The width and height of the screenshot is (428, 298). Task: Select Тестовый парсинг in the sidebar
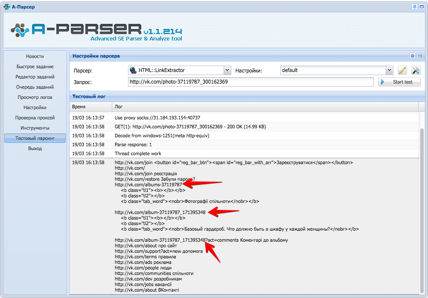[35, 138]
